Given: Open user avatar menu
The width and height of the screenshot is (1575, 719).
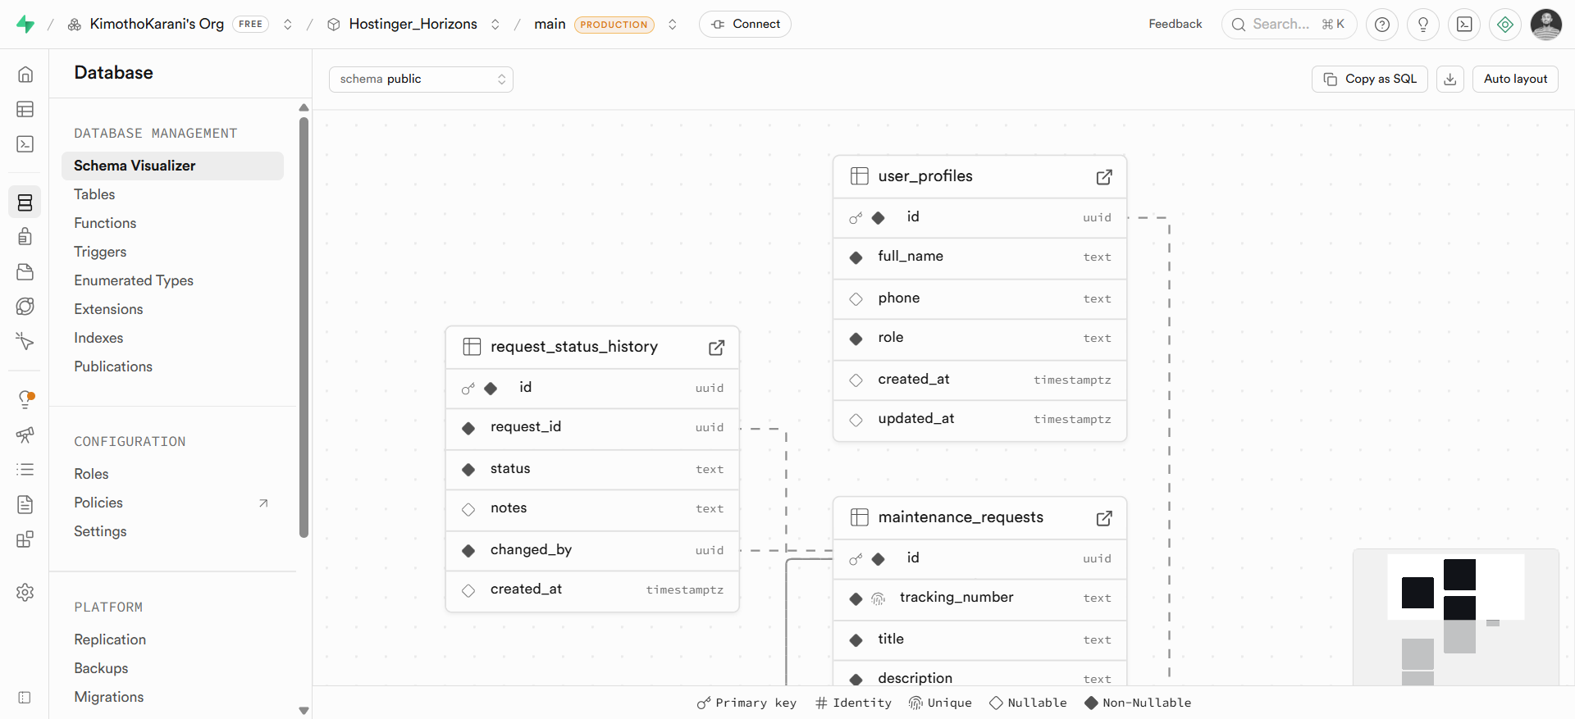Looking at the screenshot, I should tap(1546, 25).
